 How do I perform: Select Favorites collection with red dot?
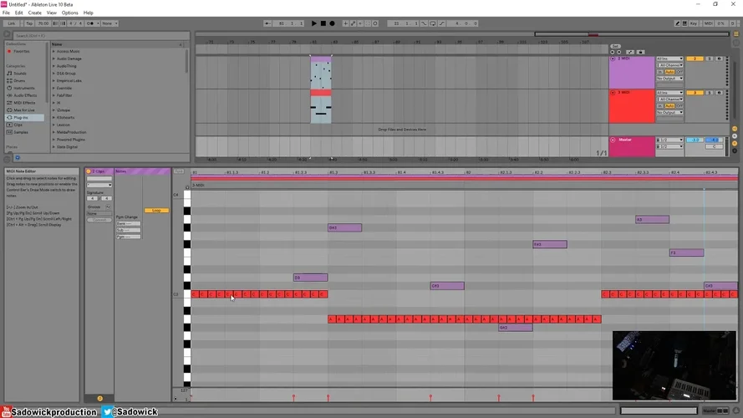[22, 51]
